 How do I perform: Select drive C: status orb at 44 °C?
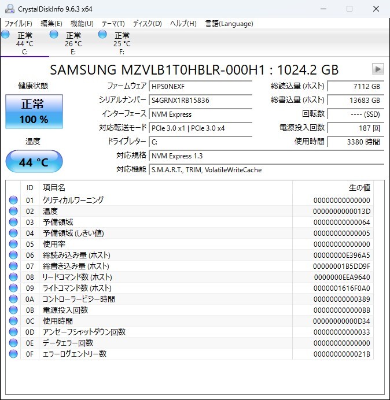point(6,35)
